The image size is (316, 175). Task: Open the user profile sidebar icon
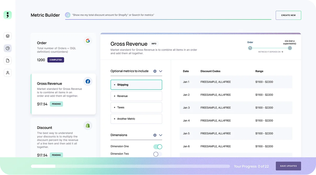coord(8,73)
